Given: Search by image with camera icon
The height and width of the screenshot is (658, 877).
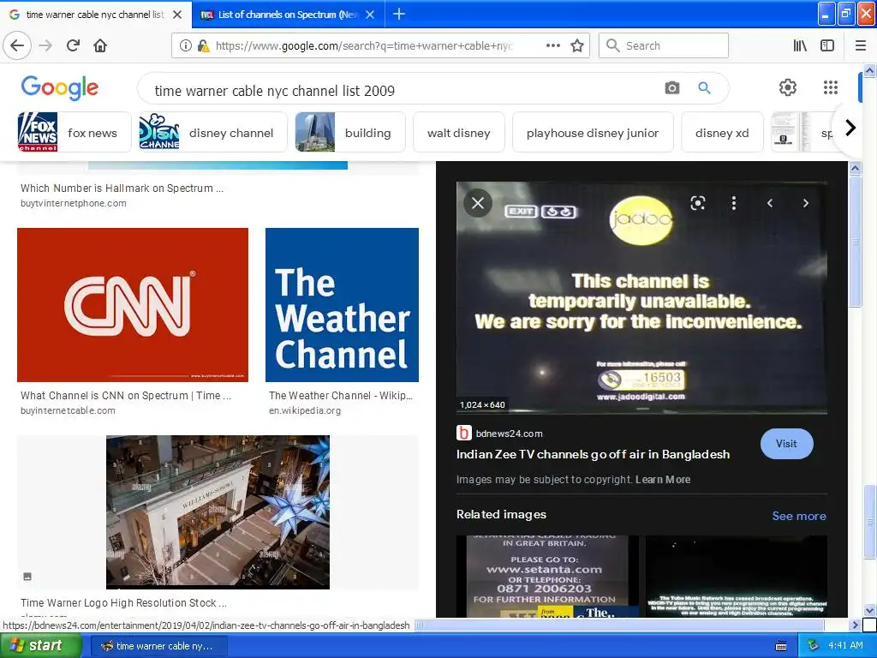Looking at the screenshot, I should (x=672, y=88).
